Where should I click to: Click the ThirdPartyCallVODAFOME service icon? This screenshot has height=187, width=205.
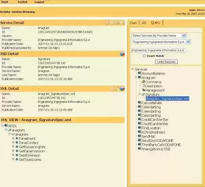coord(139,145)
